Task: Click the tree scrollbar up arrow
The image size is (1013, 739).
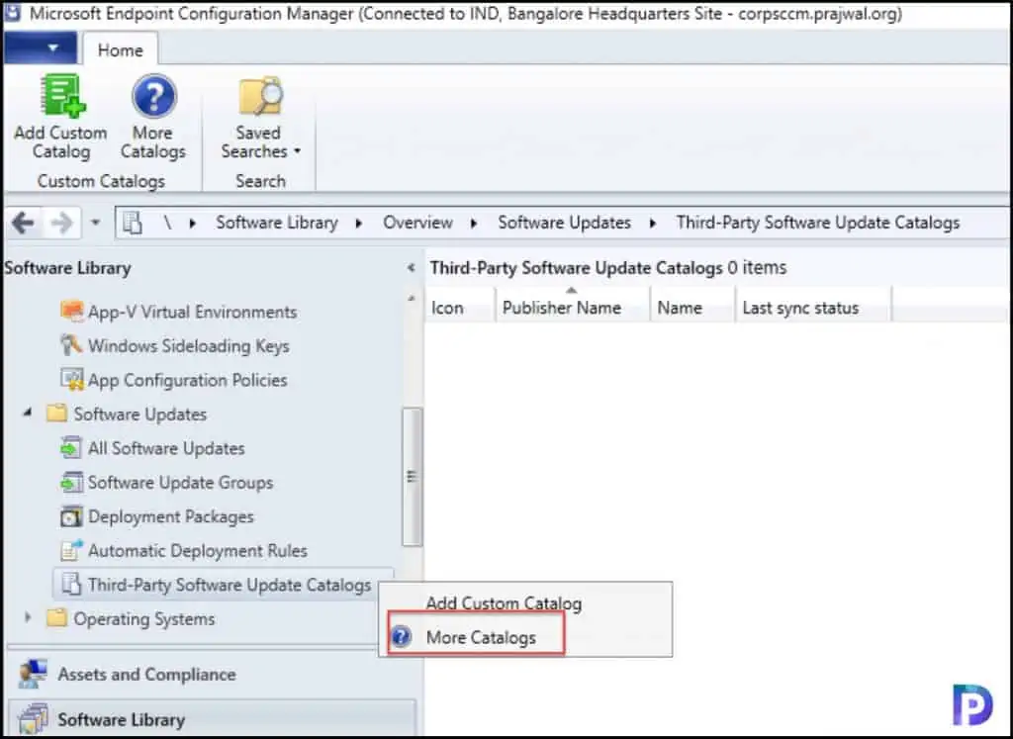Action: tap(412, 299)
